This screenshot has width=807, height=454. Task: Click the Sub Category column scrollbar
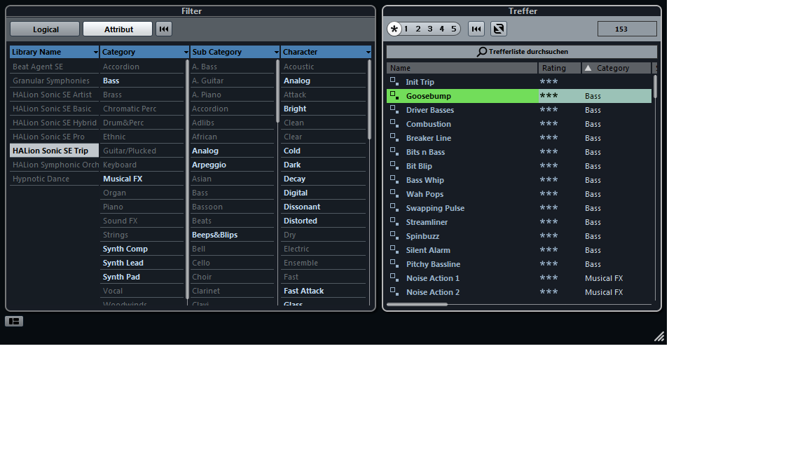point(278,91)
